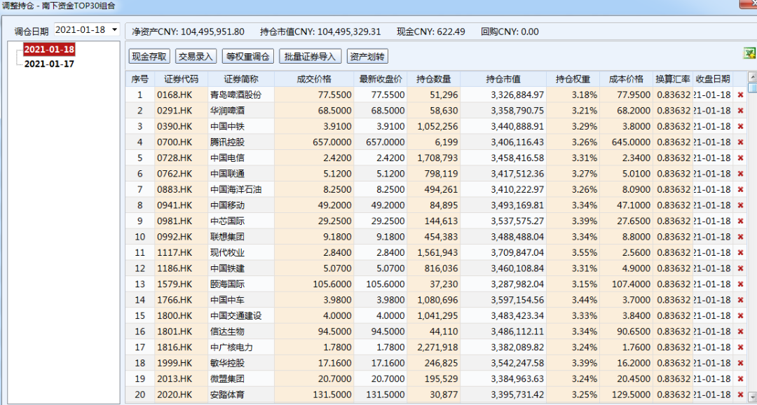
Task: Delete 中广核电力 row via red X
Action: (740, 348)
